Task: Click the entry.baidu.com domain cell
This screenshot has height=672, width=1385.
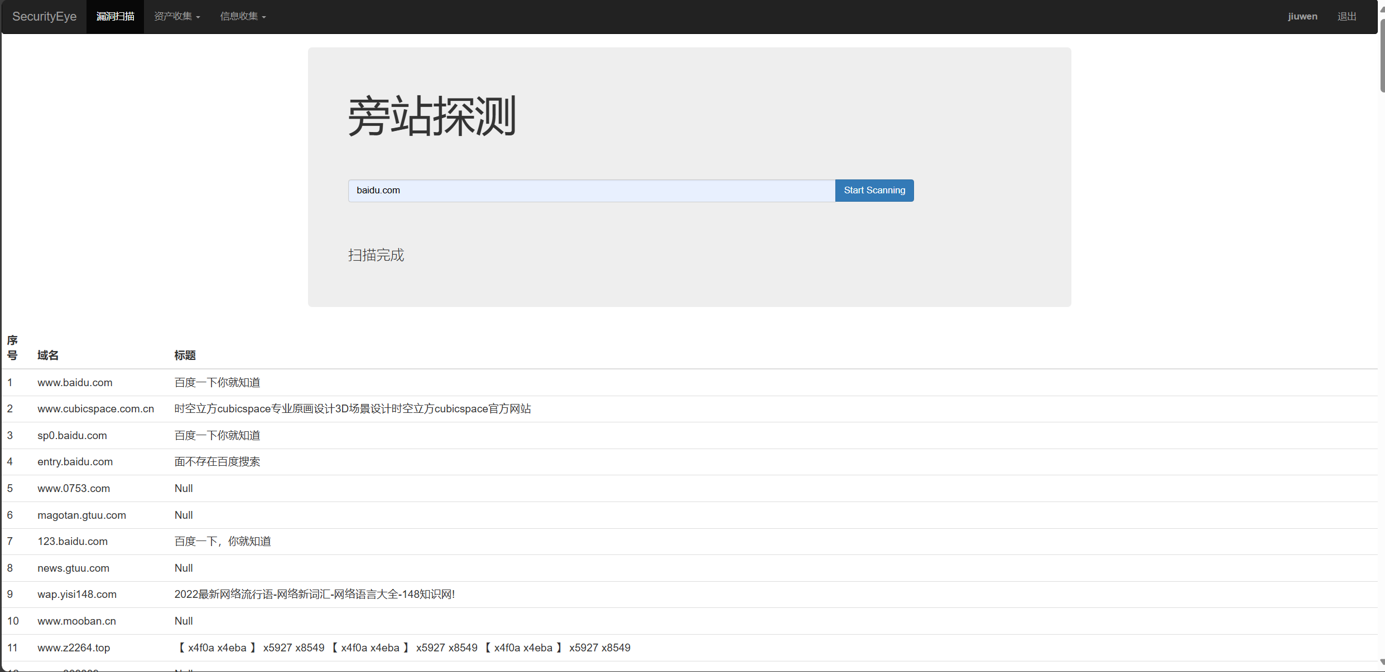Action: [x=75, y=462]
